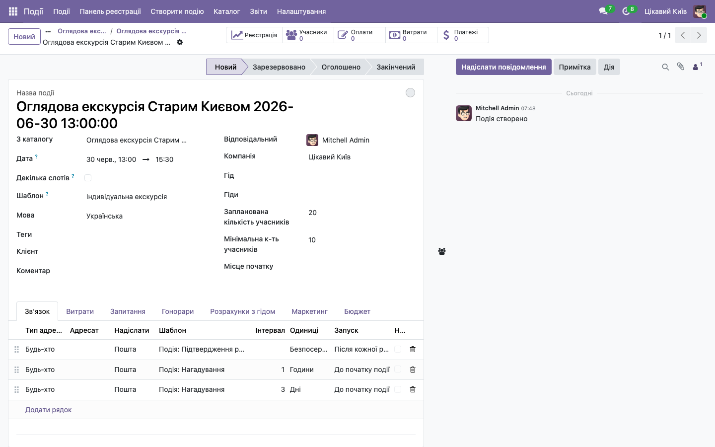Open Звіти menu
The width and height of the screenshot is (715, 447).
(x=258, y=11)
